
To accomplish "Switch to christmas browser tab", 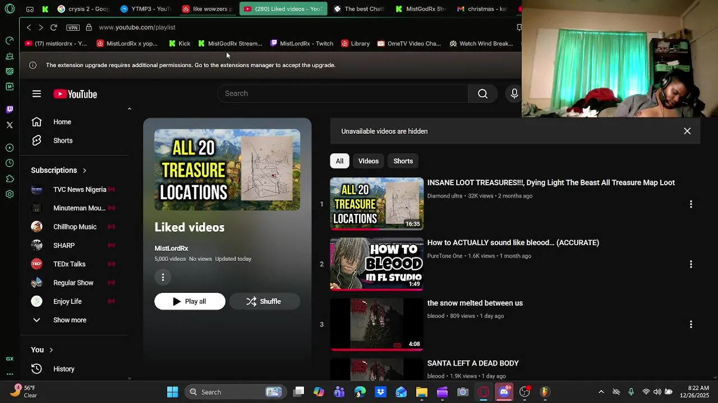I will [x=482, y=9].
